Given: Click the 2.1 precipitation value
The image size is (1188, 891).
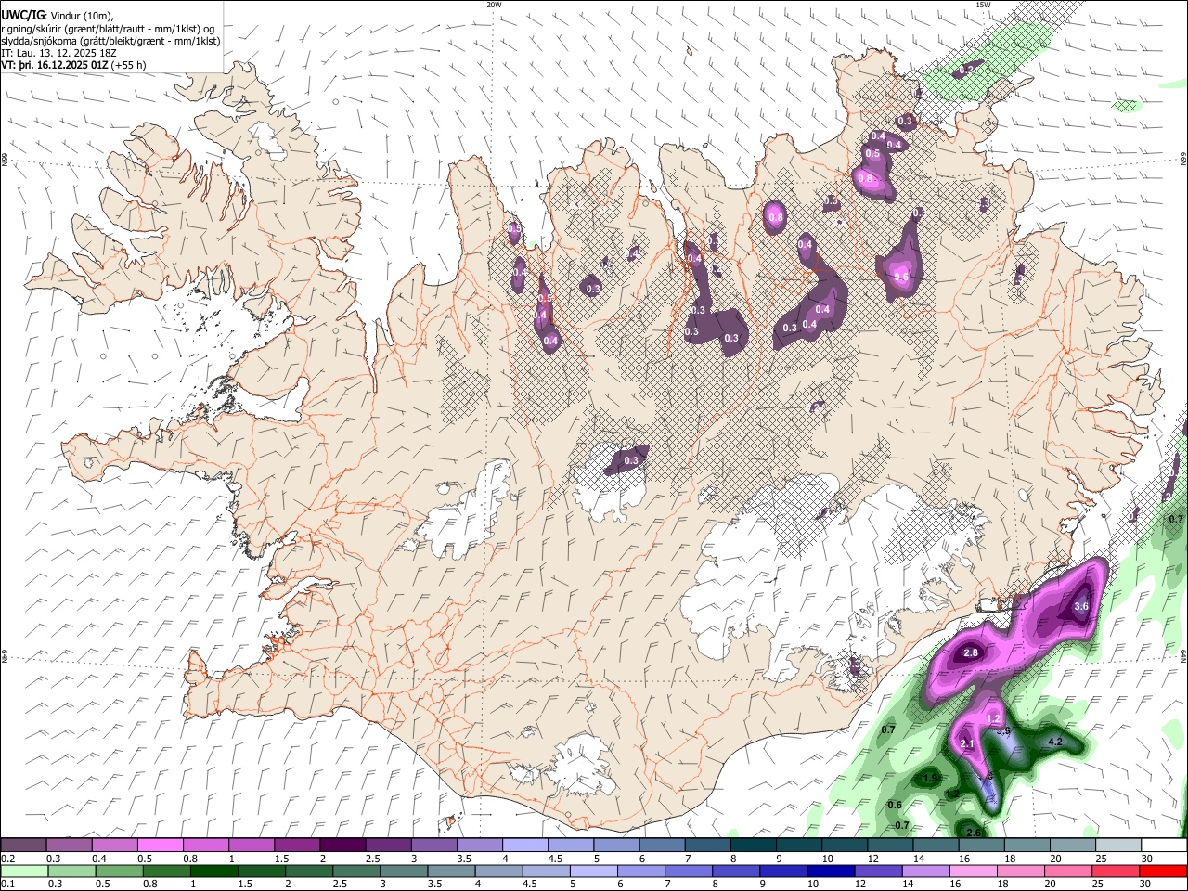Looking at the screenshot, I should [x=966, y=744].
